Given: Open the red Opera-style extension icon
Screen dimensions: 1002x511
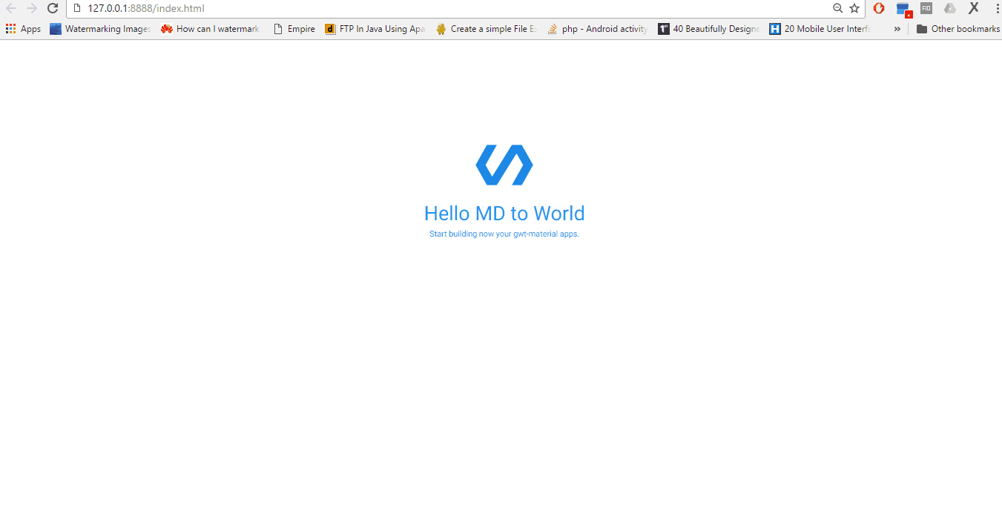Looking at the screenshot, I should tap(879, 8).
